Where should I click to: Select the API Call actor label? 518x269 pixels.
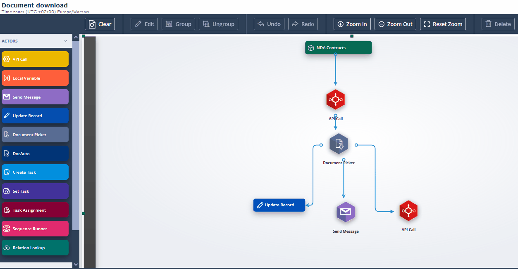[x=20, y=59]
